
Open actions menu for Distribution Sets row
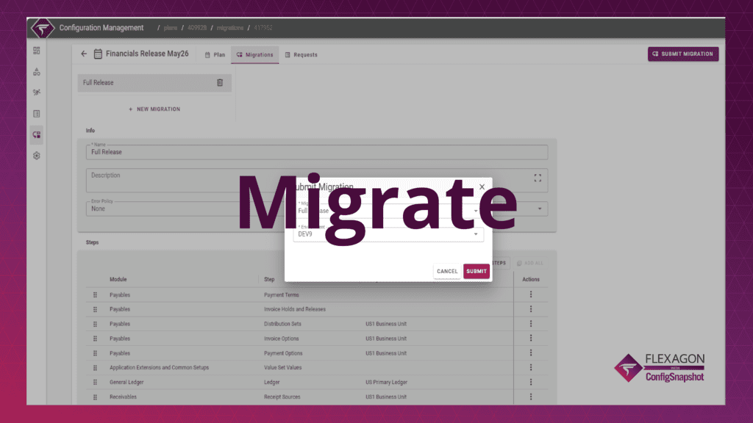tap(531, 324)
